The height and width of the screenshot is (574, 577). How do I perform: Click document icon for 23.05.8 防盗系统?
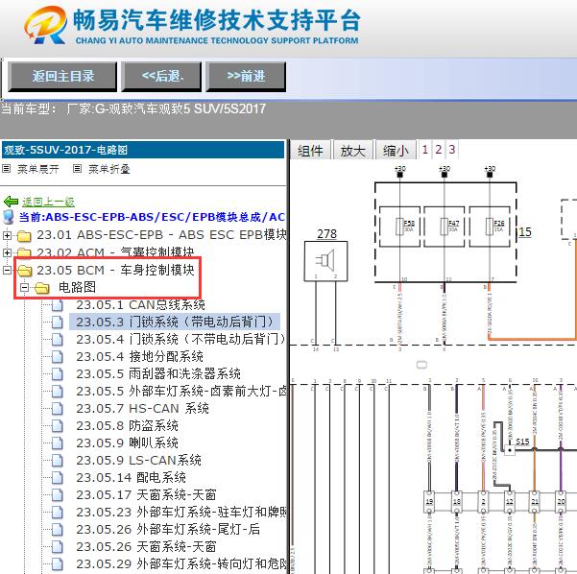tap(57, 426)
